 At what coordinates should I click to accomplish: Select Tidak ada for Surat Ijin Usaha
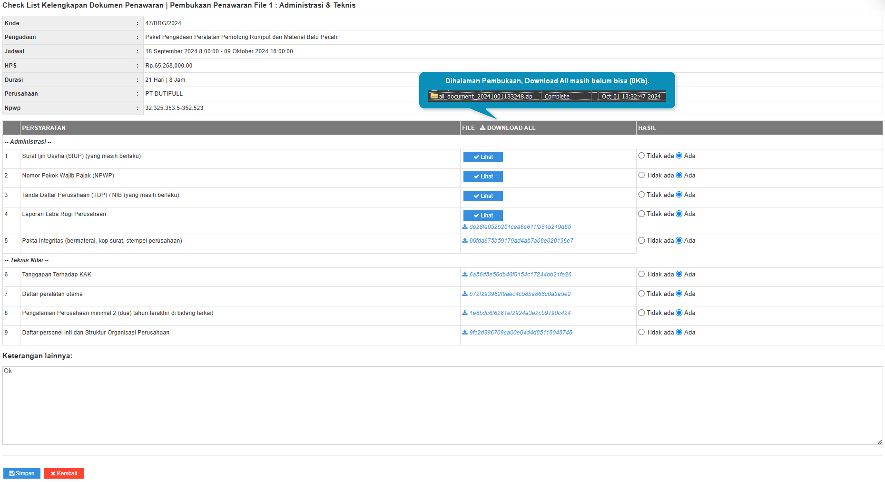click(641, 156)
